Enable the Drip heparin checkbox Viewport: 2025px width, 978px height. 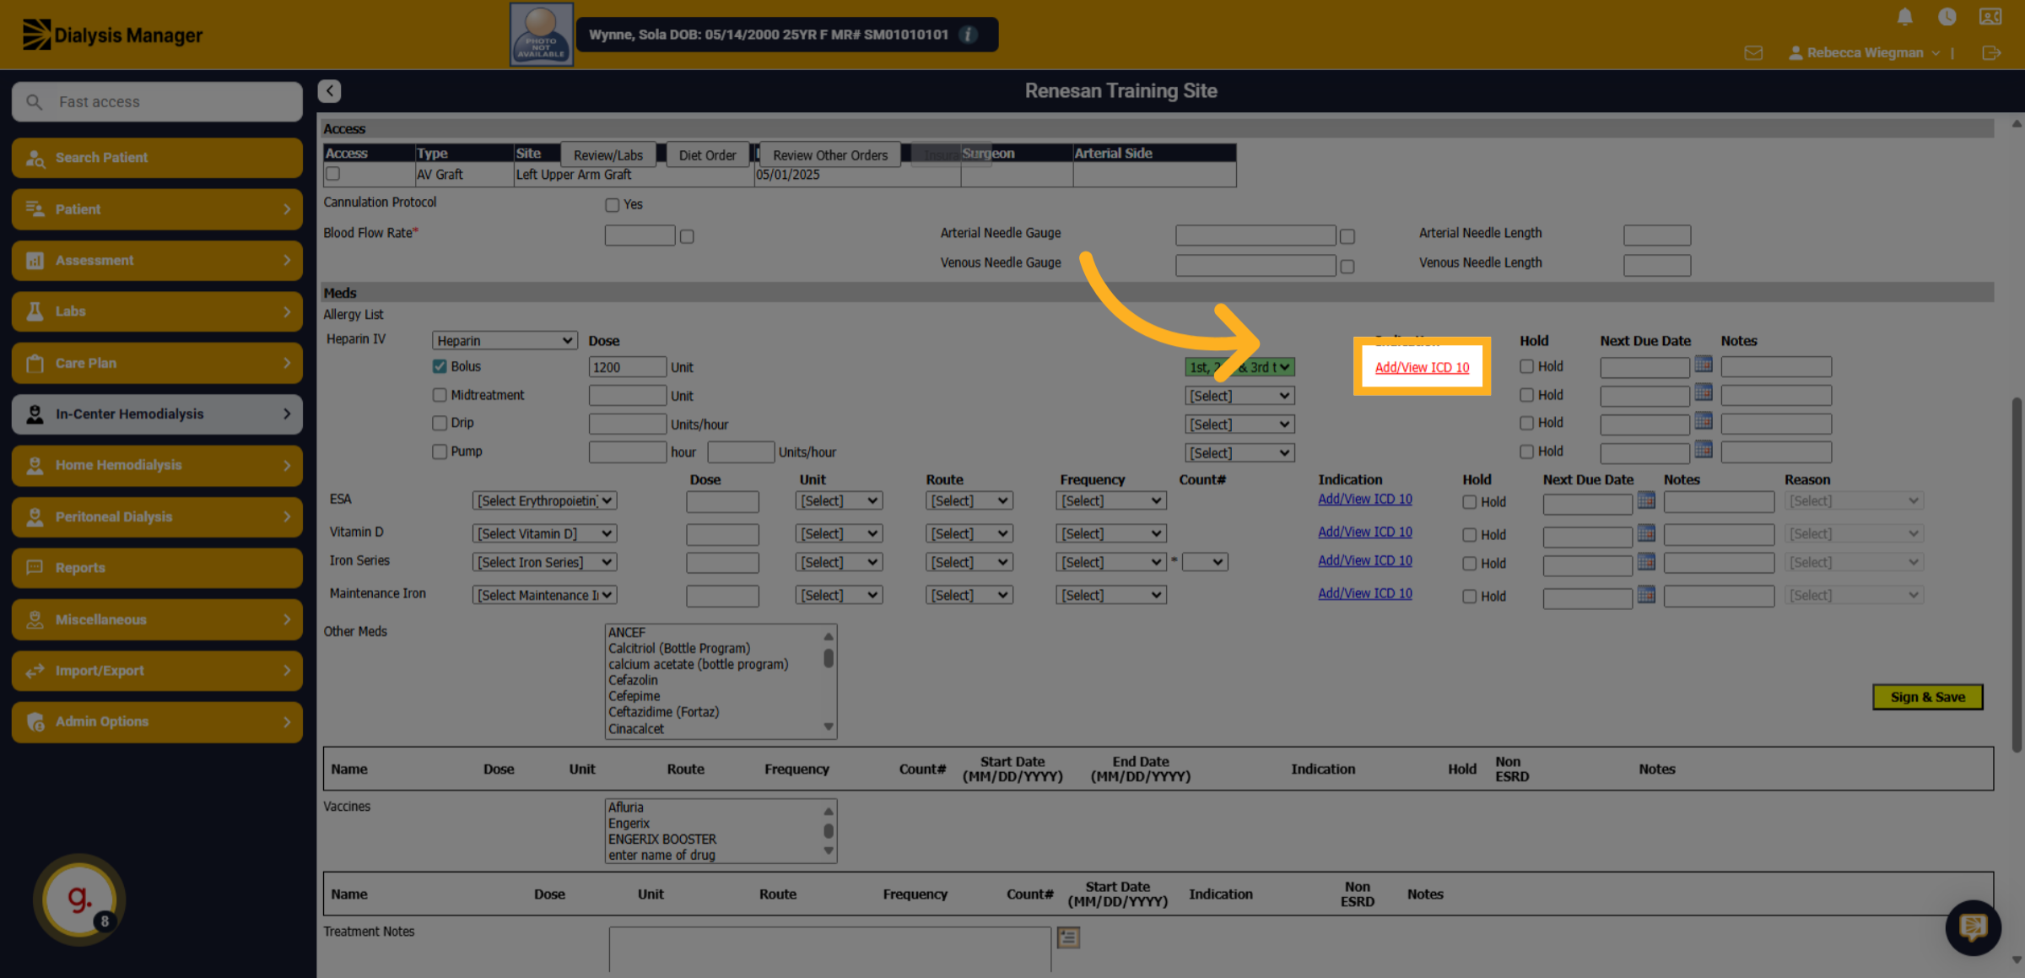(x=440, y=423)
